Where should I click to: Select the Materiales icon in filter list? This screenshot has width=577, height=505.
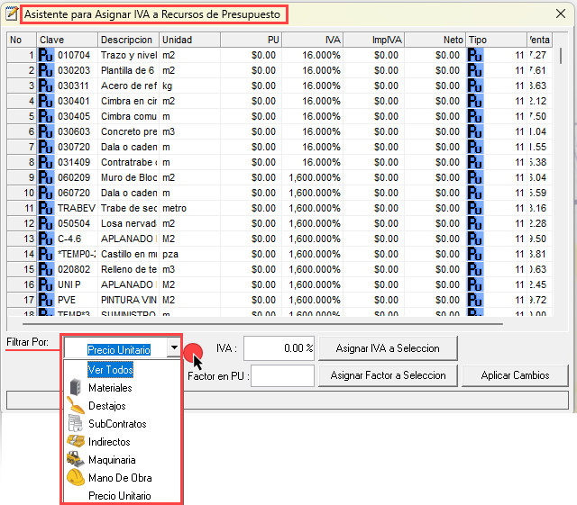[x=76, y=387]
